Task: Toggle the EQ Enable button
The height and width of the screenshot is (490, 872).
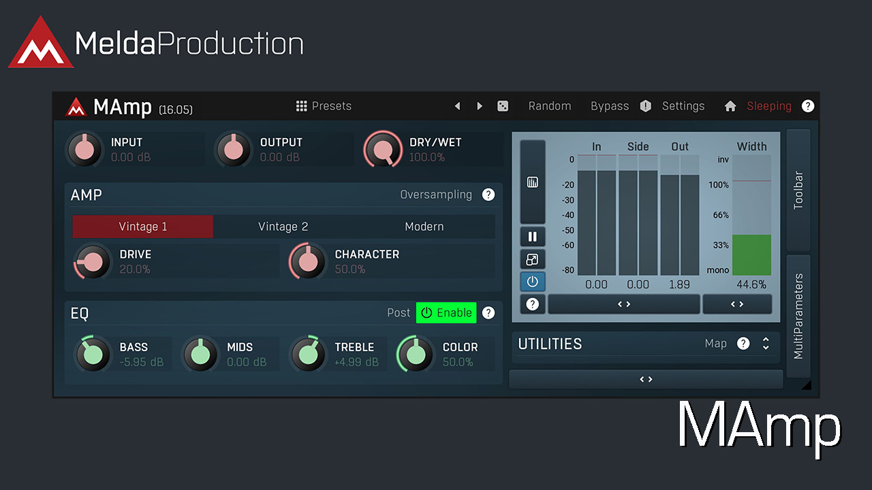Action: coord(446,313)
